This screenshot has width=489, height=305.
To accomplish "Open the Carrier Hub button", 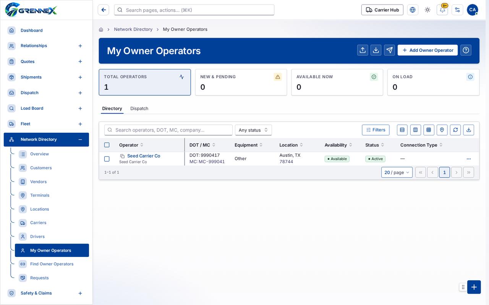I will pos(382,10).
